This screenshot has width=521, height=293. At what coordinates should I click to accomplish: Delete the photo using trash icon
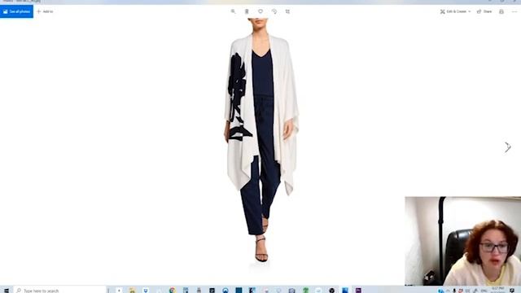pyautogui.click(x=247, y=11)
